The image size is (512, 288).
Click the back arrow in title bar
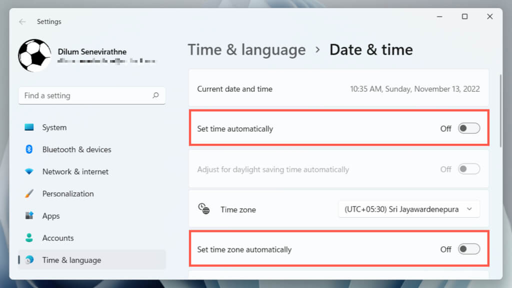pyautogui.click(x=22, y=22)
